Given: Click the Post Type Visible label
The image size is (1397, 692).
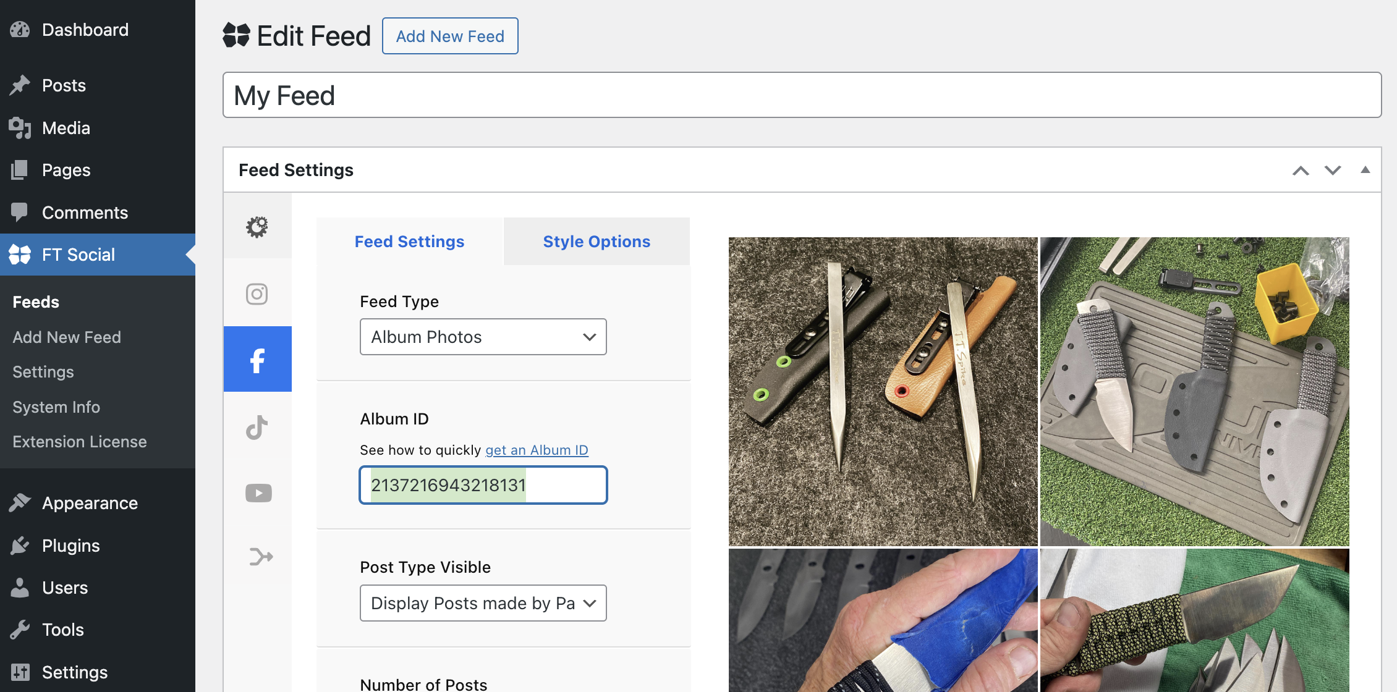Looking at the screenshot, I should [425, 567].
